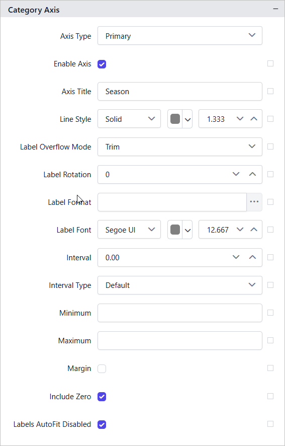Increase the Label Font size
The width and height of the screenshot is (285, 446).
pos(254,229)
